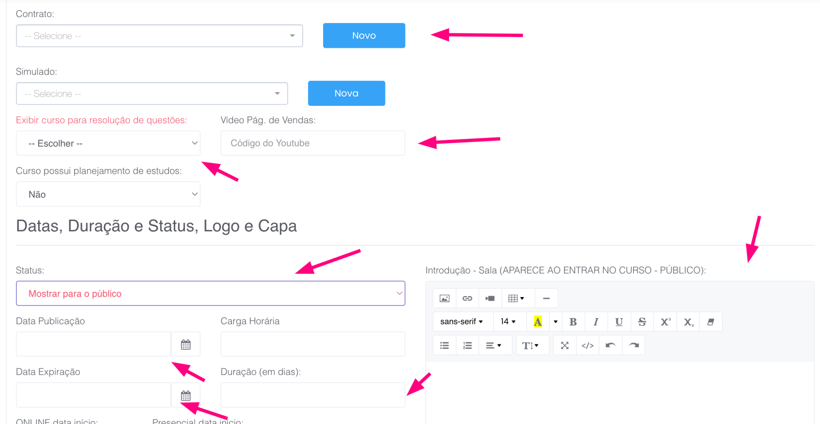Viewport: 820px width, 424px height.
Task: Toggle italic formatting in the editor
Action: (595, 322)
